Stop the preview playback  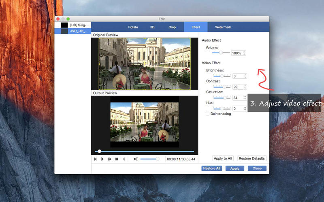[117, 159]
